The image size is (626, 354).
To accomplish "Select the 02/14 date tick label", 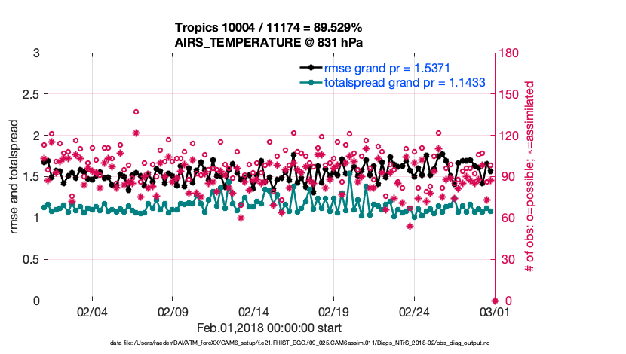I will [x=253, y=311].
